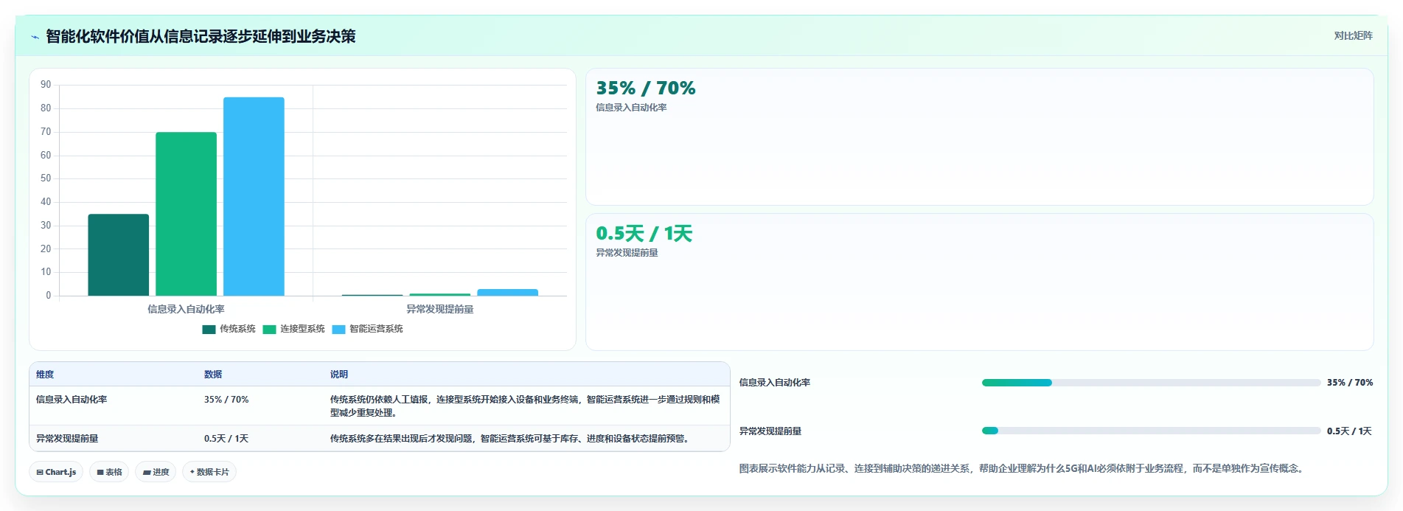This screenshot has width=1403, height=511.
Task: Click the y-axis value 90
Action: (46, 85)
